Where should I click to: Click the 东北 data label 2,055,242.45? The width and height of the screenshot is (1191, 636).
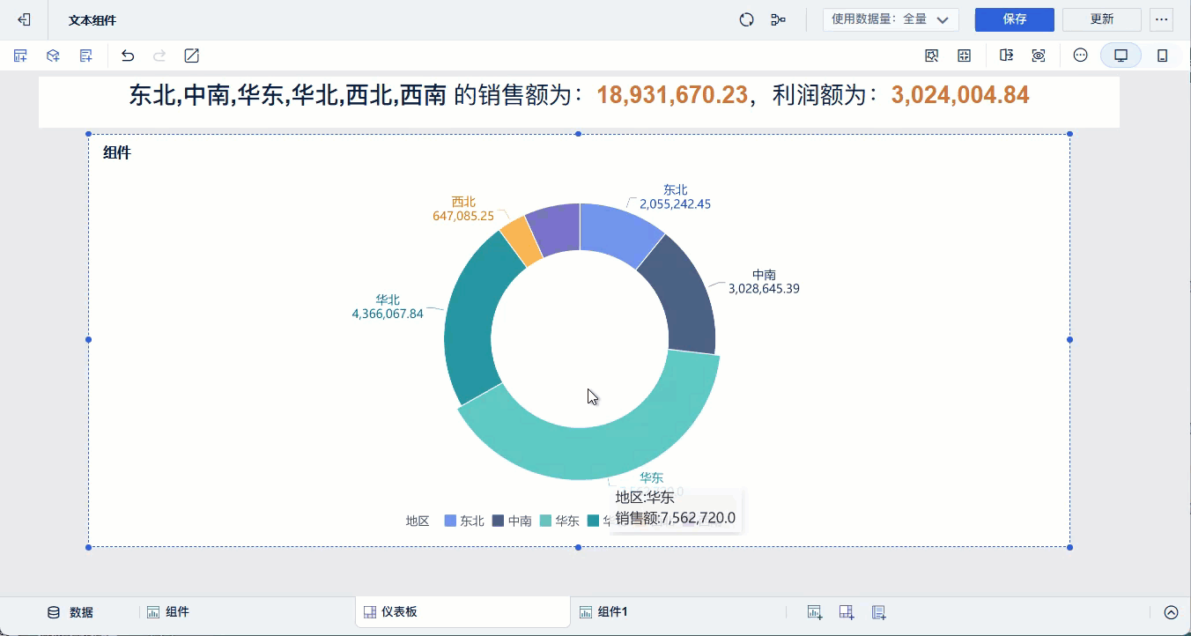[676, 203]
